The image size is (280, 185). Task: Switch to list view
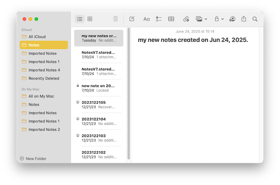(79, 19)
